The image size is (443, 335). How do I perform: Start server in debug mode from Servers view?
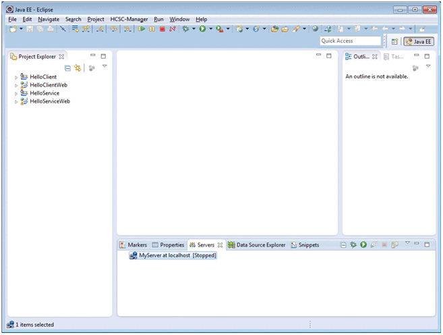pyautogui.click(x=353, y=244)
